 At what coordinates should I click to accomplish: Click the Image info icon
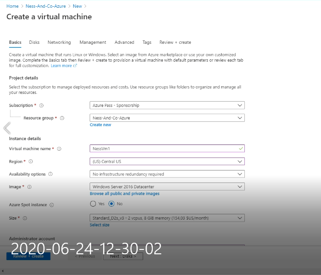(29, 187)
